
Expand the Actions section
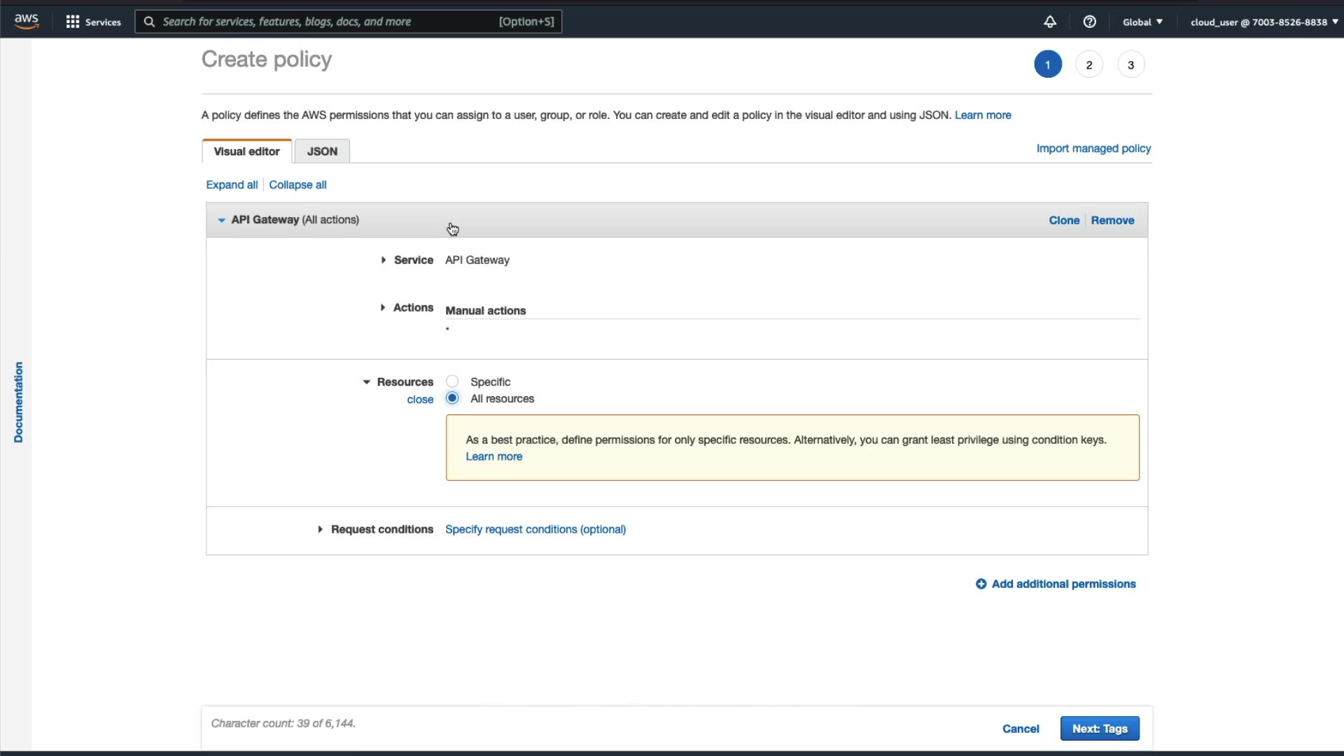coord(383,307)
